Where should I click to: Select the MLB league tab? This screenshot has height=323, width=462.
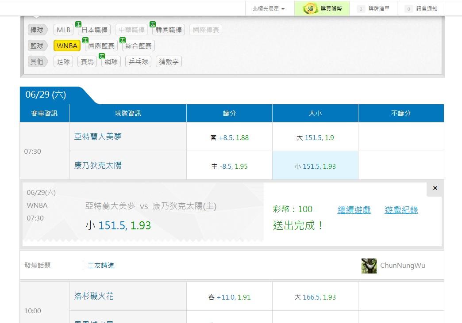[64, 30]
